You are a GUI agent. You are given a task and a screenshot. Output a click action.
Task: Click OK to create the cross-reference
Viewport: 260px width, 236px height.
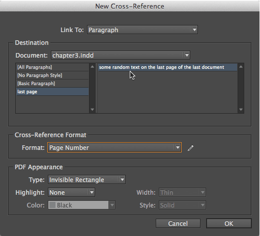click(229, 223)
